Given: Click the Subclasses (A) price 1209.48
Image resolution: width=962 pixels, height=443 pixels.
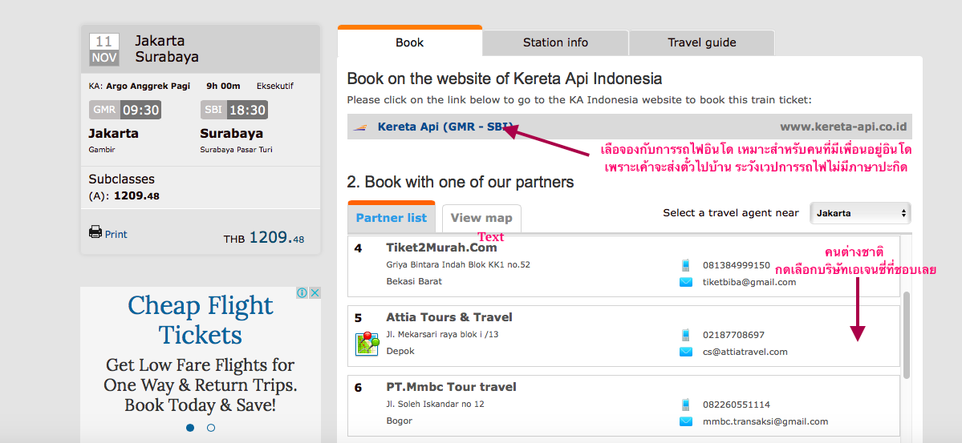Looking at the screenshot, I should point(137,196).
